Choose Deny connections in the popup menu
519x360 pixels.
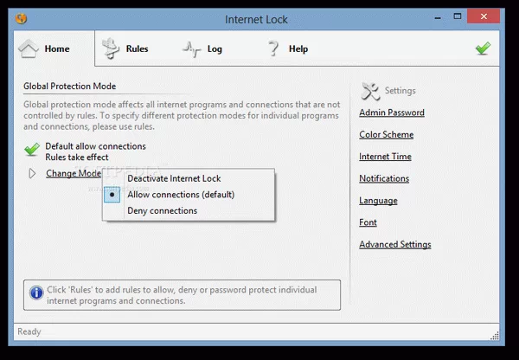(189, 210)
